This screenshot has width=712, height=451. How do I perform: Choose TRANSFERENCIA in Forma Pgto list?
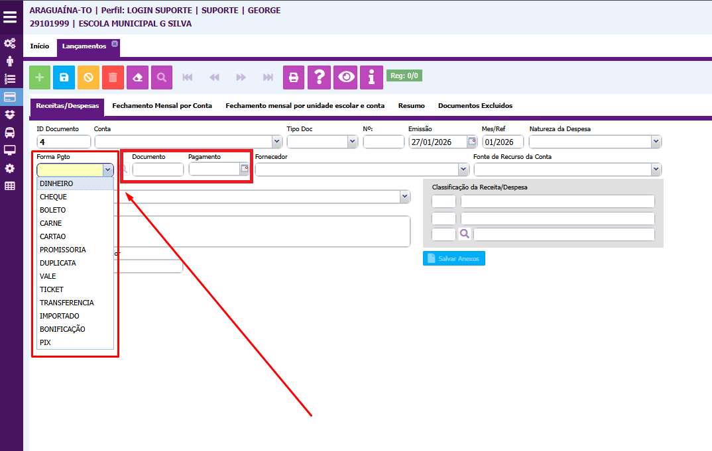tap(67, 303)
